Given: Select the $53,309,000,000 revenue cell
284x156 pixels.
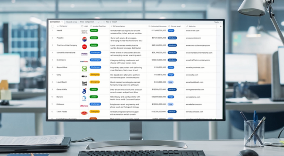Looking at the screenshot, I should (x=159, y=112).
